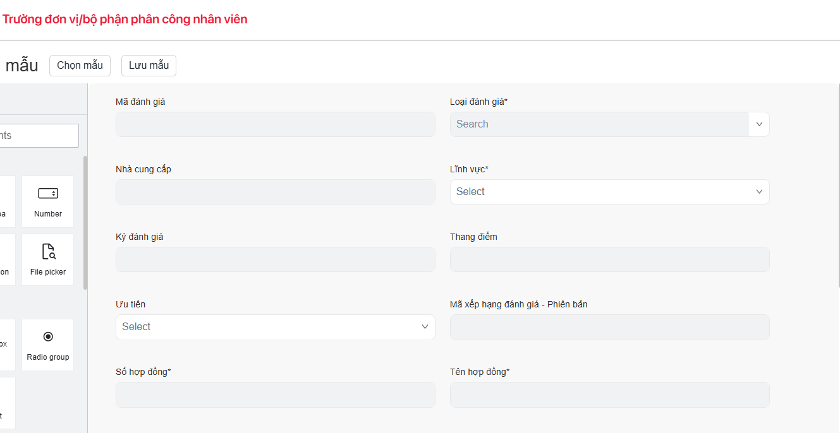Add the Radio group component
Viewport: 840px width, 433px height.
[x=48, y=345]
